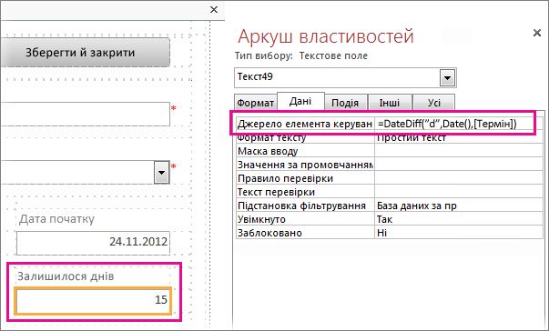This screenshot has height=331, width=549.
Task: Click the Дата початку field with 24.11.2012
Action: pos(93,242)
